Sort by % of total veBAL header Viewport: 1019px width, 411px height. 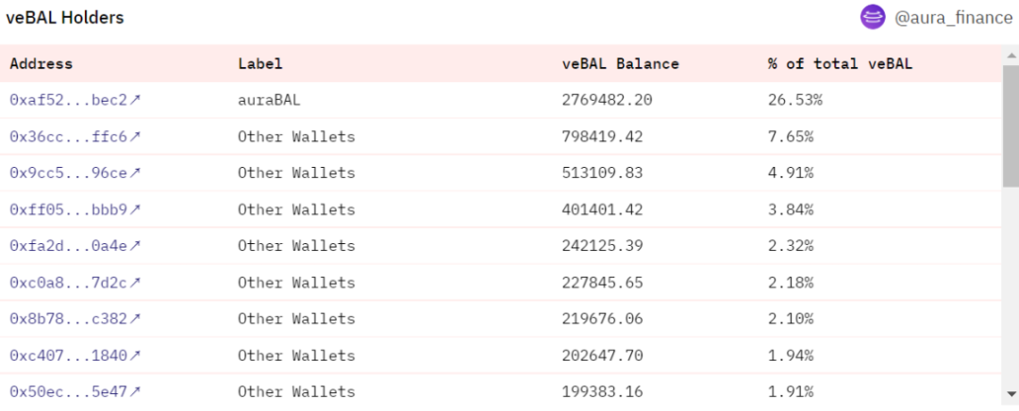(840, 64)
